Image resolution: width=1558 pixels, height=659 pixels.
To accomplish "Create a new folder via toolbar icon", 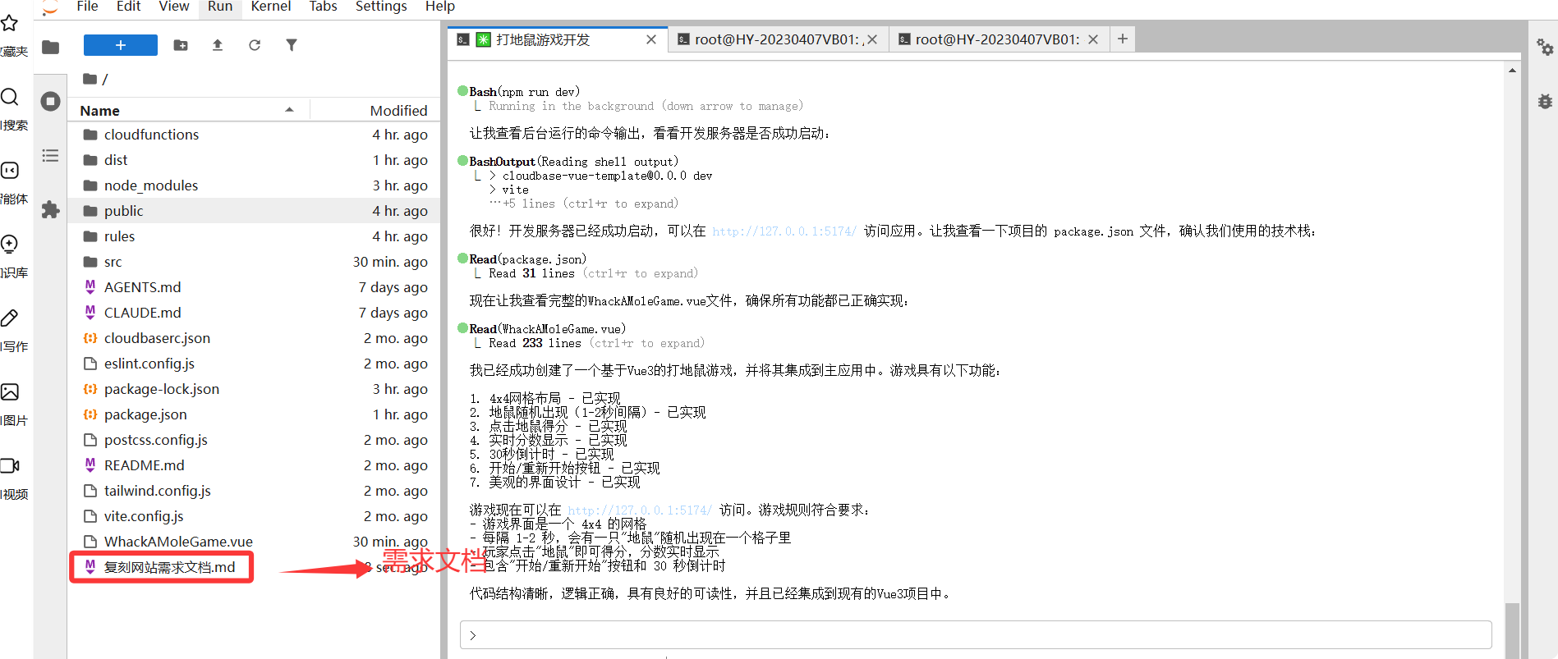I will 181,45.
